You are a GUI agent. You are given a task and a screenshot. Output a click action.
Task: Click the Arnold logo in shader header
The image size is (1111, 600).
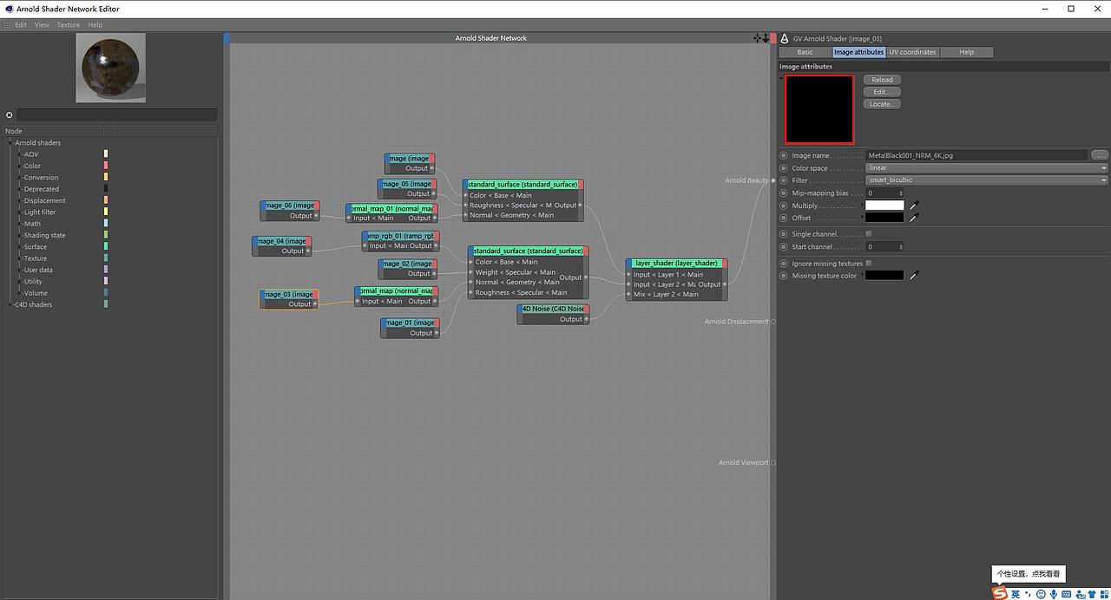click(x=785, y=39)
